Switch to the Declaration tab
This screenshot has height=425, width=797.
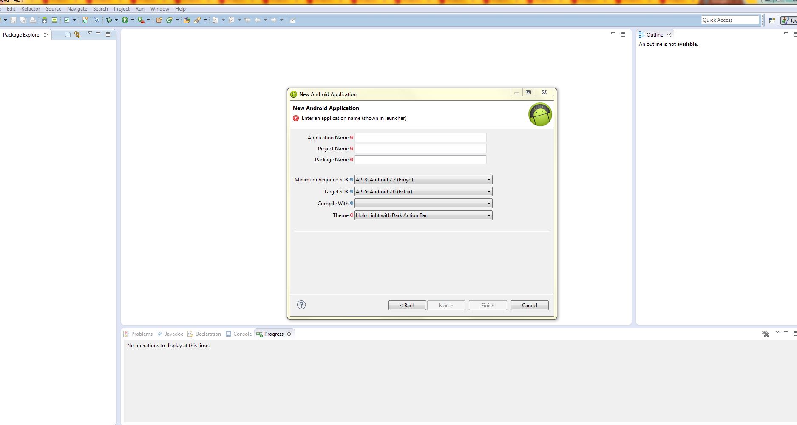[x=204, y=334]
